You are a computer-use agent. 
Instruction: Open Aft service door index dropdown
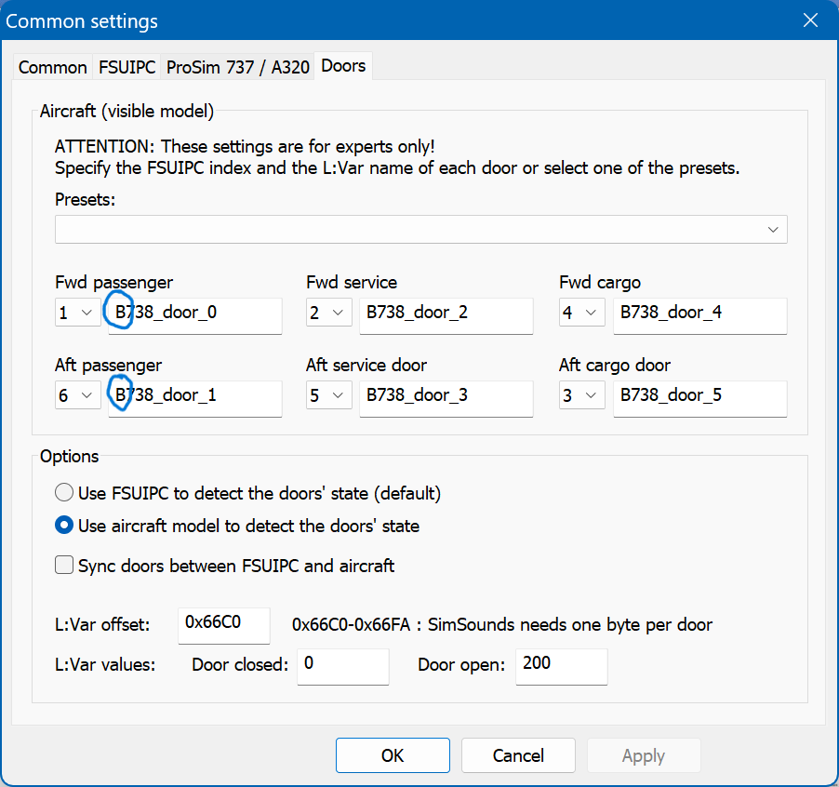[x=328, y=395]
